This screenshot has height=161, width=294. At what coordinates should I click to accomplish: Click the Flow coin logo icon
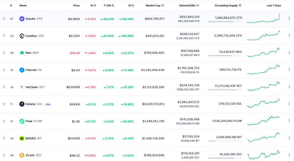pos(22,121)
